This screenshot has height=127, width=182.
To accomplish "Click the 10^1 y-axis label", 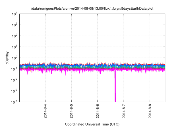I will point(15,47).
